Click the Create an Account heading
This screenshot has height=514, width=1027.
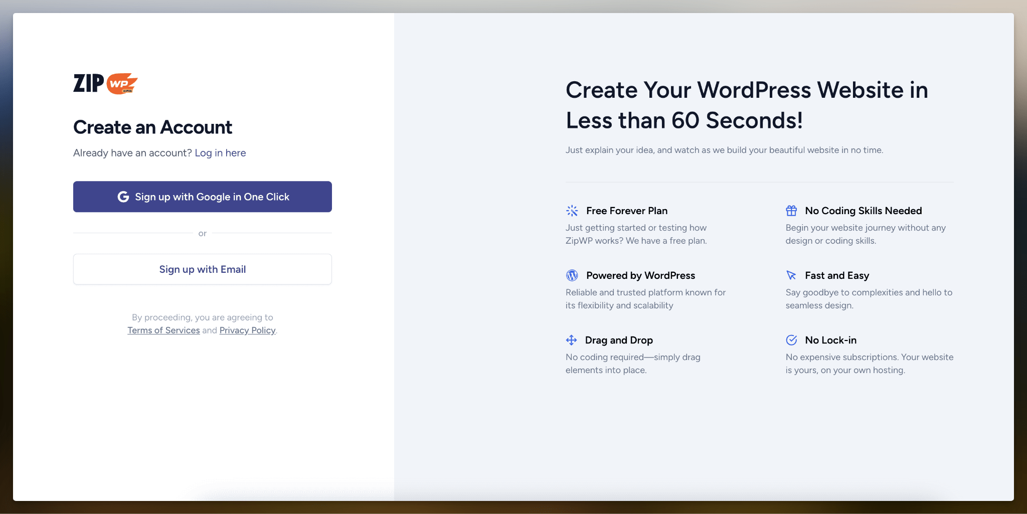pyautogui.click(x=152, y=127)
